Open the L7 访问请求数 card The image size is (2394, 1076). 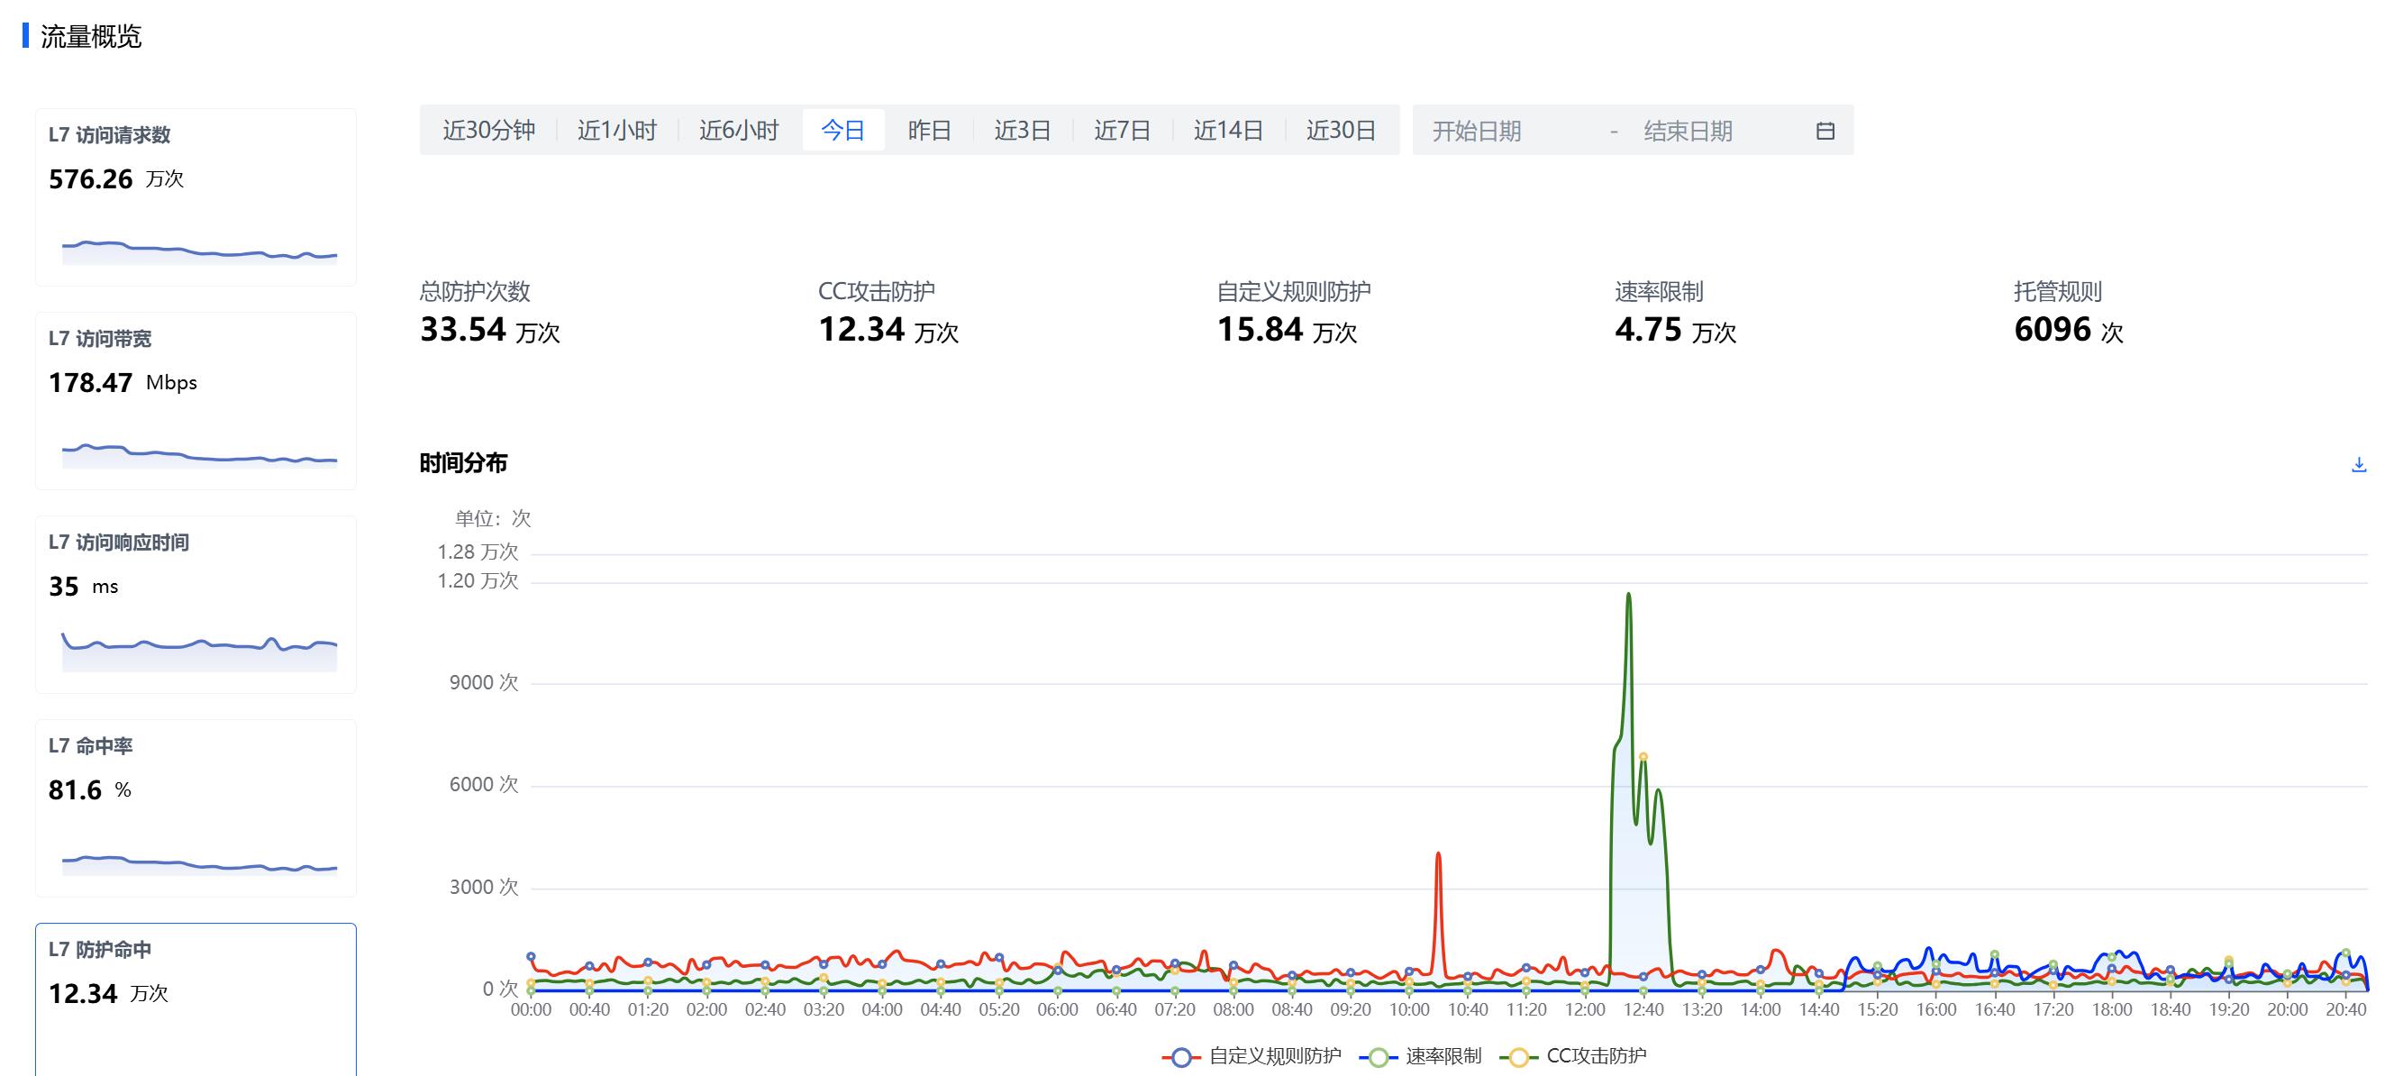click(196, 197)
